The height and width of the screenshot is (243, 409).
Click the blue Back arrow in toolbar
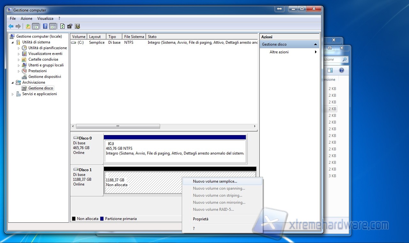(x=11, y=27)
